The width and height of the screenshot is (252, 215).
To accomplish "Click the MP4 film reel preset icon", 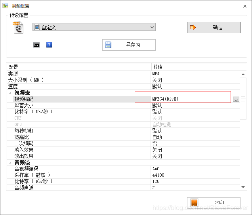I will click(x=18, y=27).
